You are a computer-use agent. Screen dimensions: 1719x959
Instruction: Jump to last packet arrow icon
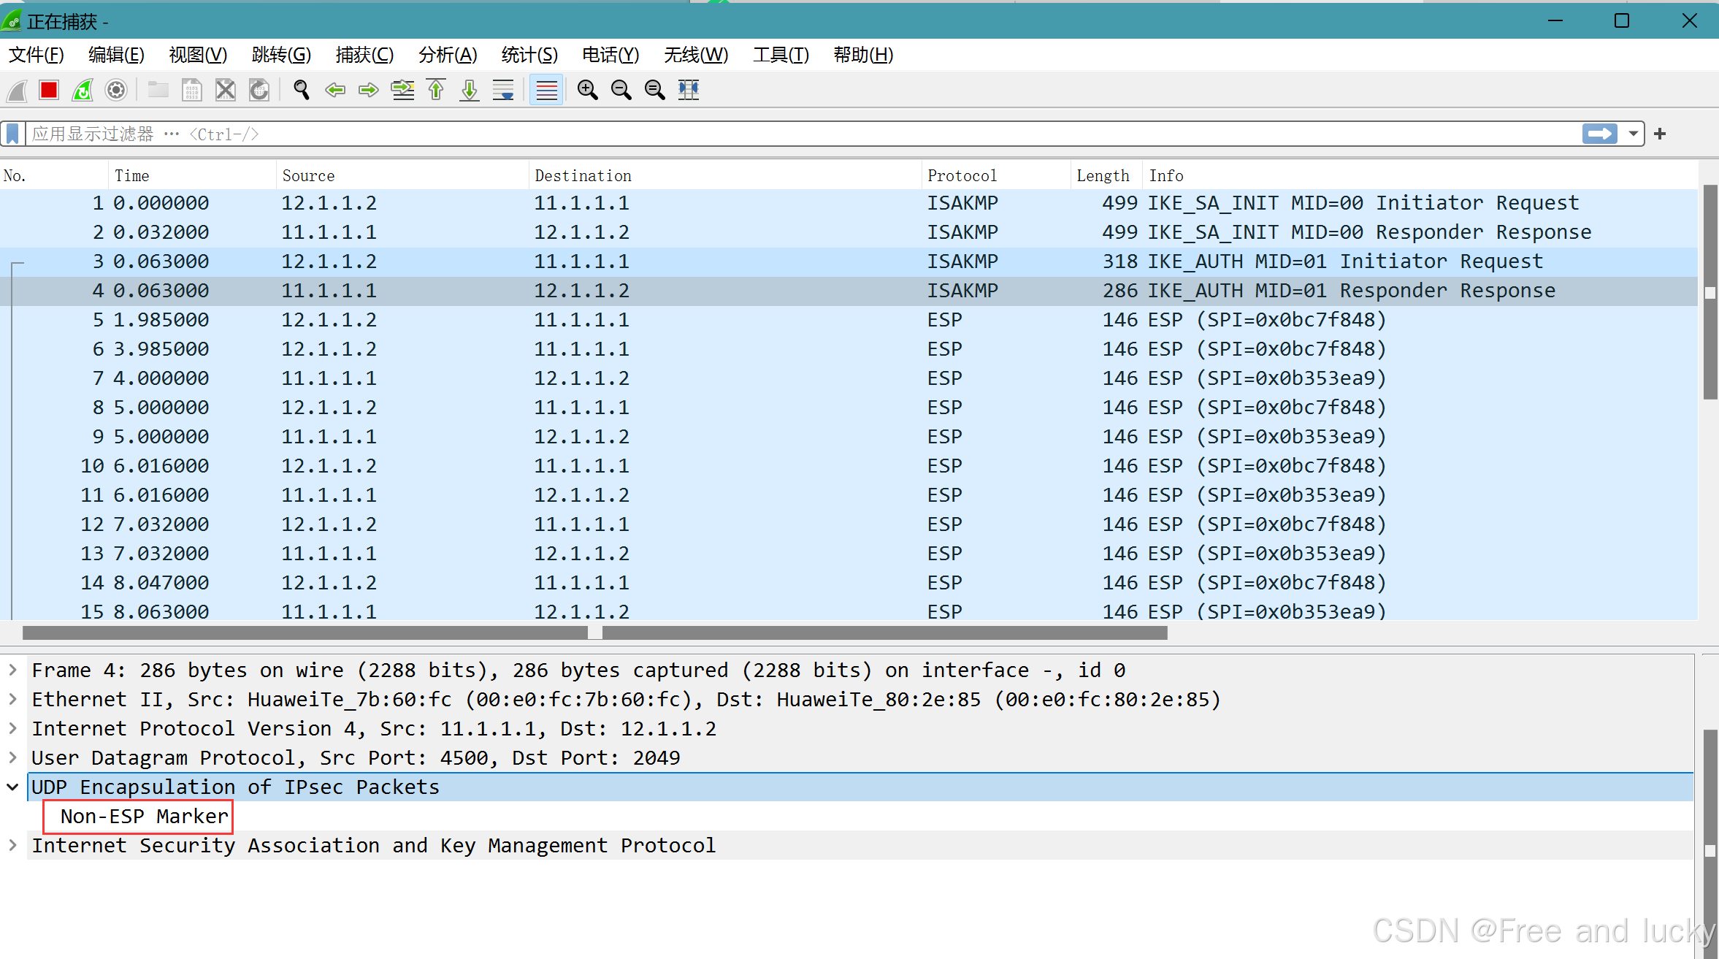click(470, 90)
